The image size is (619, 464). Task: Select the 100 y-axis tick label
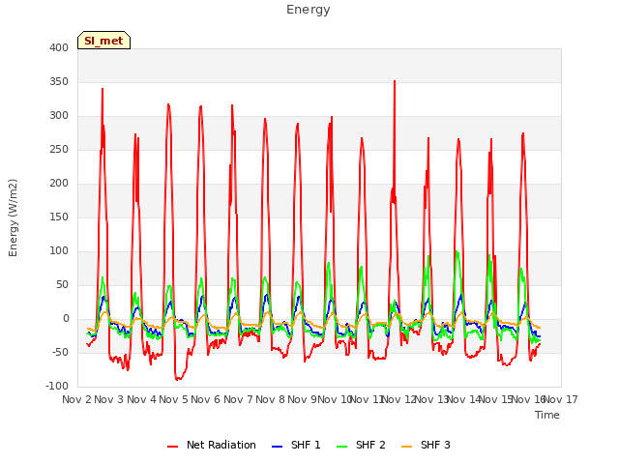(59, 251)
